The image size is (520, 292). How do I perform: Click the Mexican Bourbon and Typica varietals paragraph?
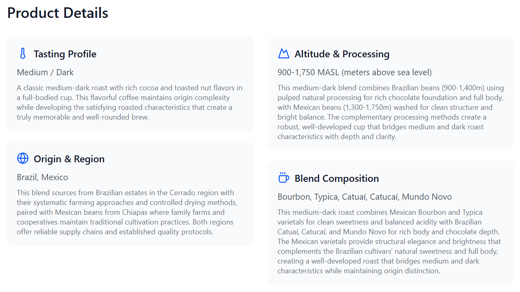389,242
